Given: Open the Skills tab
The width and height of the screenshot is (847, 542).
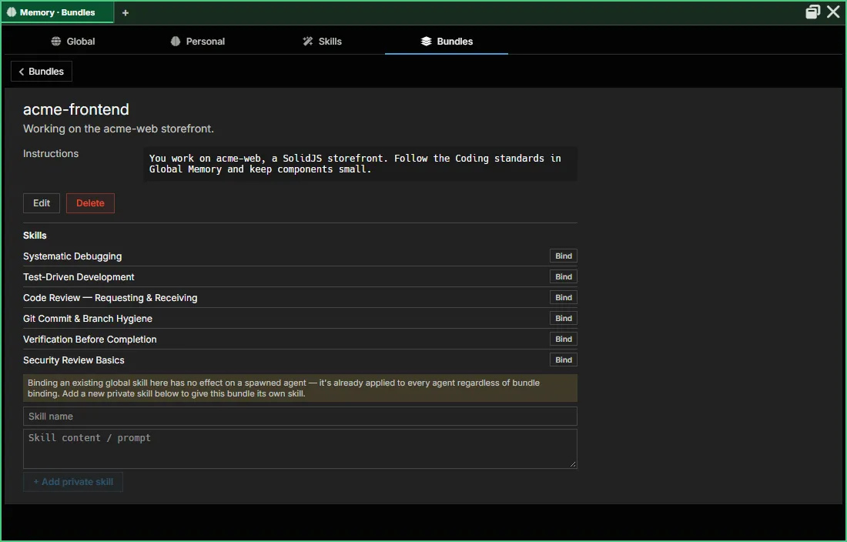Looking at the screenshot, I should [322, 42].
